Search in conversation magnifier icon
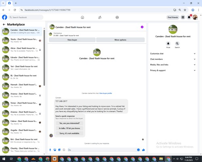Viewport: 202px width, 162px height. click(177, 43)
